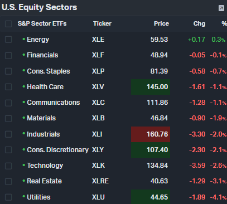Click the Technology price 134.84
The image size is (227, 204).
[x=157, y=166]
